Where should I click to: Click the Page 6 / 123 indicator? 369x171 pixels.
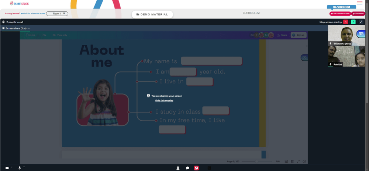point(233,161)
